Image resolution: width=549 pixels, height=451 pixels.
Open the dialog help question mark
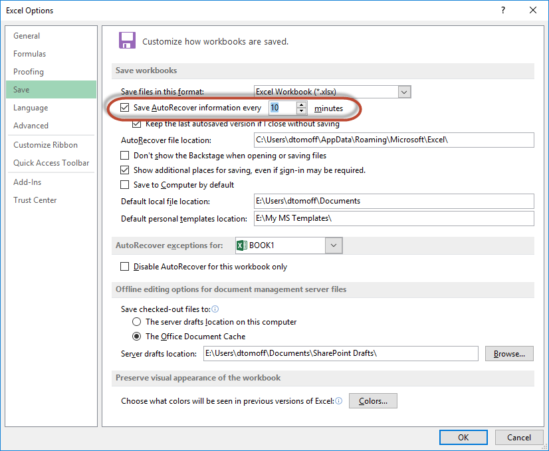tap(503, 11)
